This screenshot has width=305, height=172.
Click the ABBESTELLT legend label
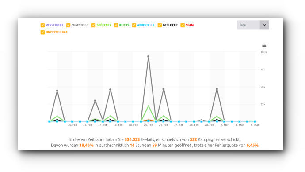point(146,25)
